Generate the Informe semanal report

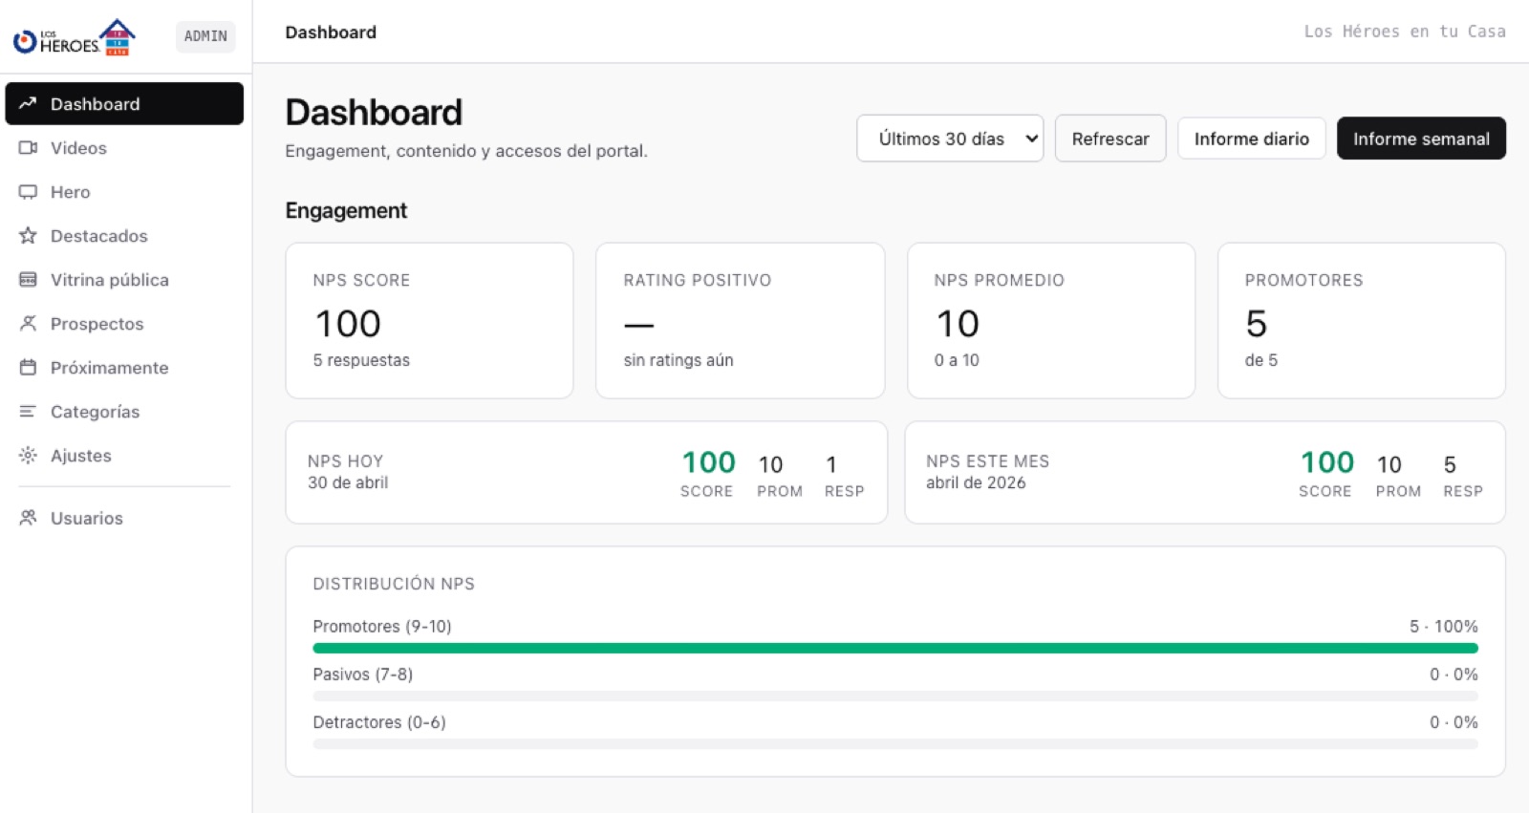pyautogui.click(x=1421, y=139)
